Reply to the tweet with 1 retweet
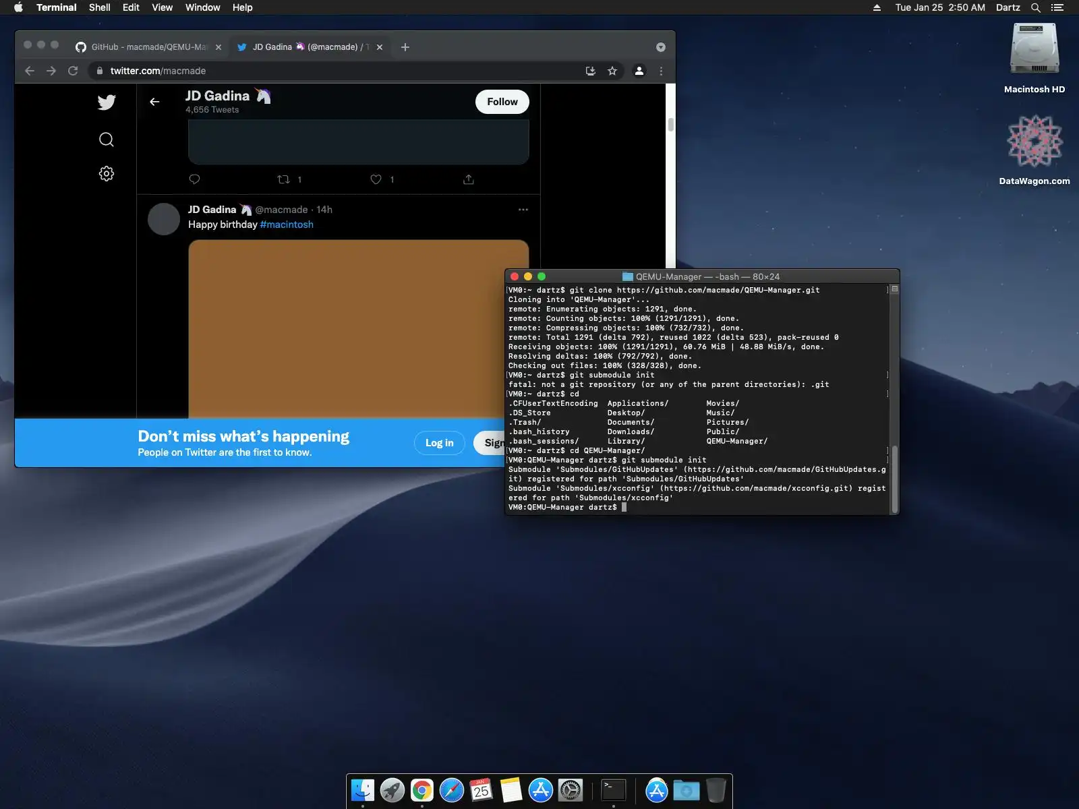This screenshot has height=809, width=1079. tap(194, 179)
